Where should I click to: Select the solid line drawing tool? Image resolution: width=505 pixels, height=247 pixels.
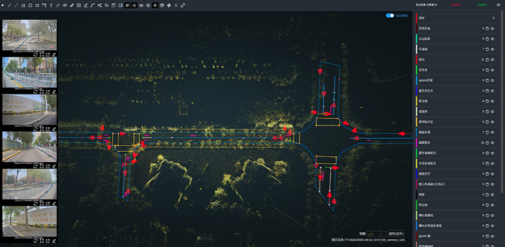pos(10,5)
